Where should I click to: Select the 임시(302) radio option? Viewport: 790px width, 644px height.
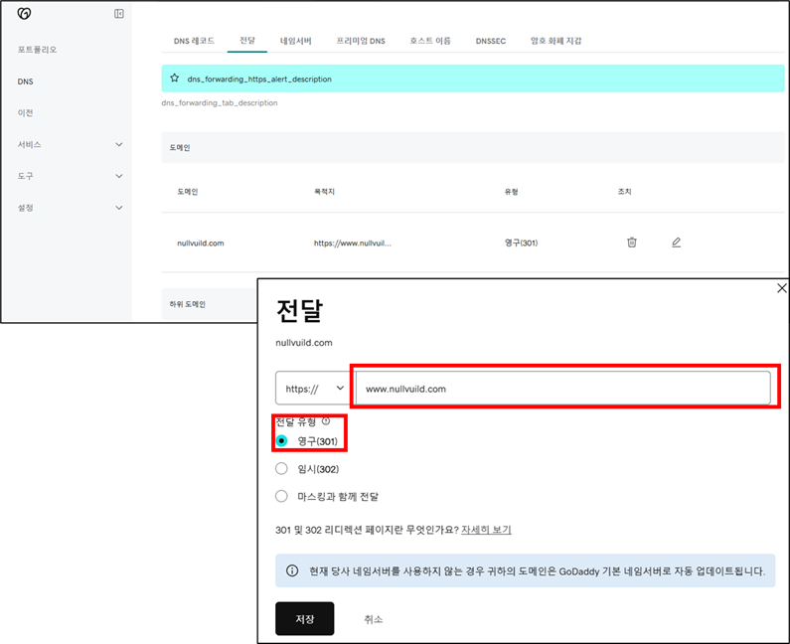tap(281, 469)
